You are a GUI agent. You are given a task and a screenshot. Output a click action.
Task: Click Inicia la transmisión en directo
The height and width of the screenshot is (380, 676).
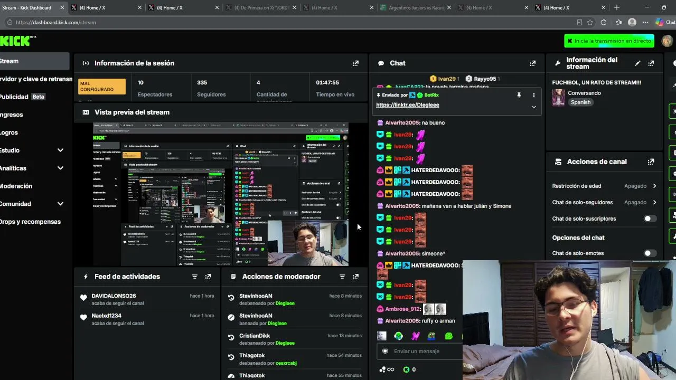click(609, 41)
